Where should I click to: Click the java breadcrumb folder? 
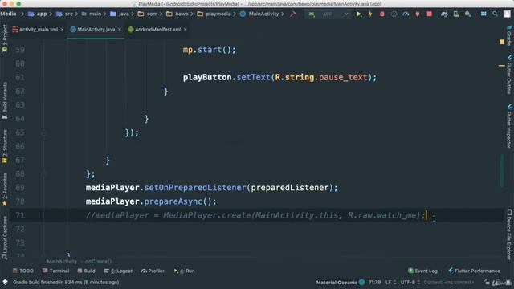(x=120, y=14)
